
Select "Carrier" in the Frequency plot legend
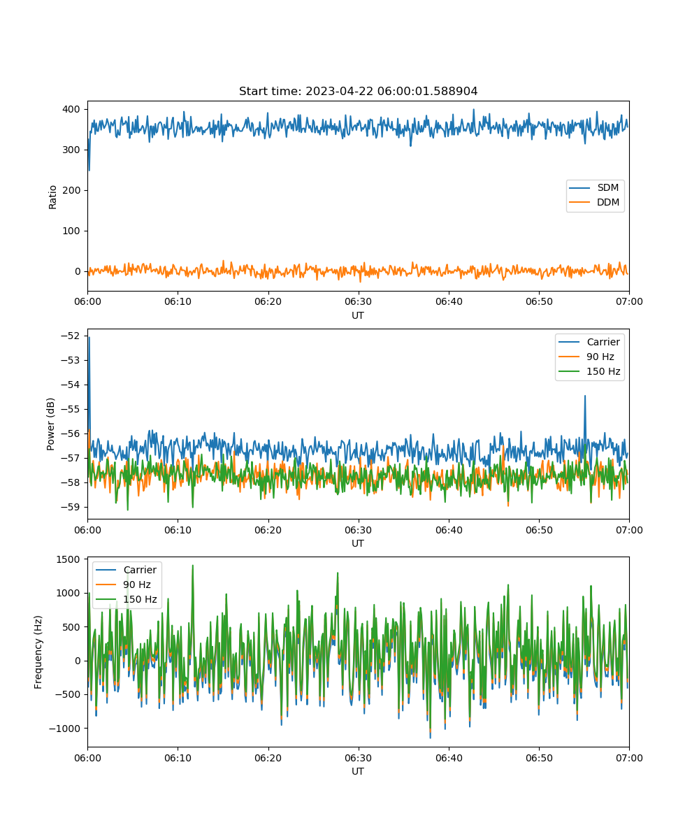tap(140, 570)
